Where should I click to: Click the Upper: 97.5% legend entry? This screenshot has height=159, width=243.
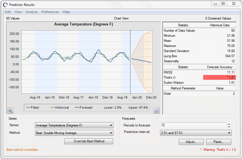[x=136, y=108]
